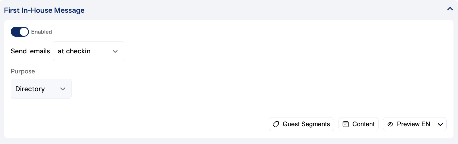458x144 pixels.
Task: Click the Preview EN label
Action: tap(413, 124)
